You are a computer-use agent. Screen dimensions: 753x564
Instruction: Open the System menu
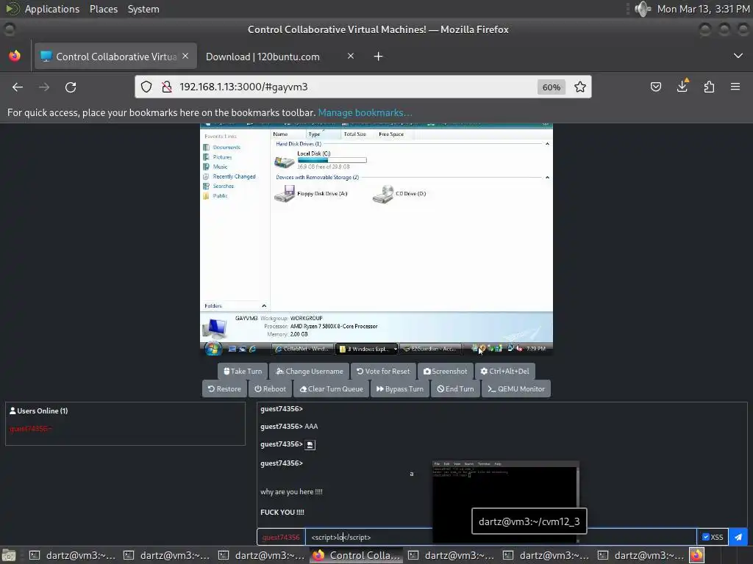click(x=143, y=9)
